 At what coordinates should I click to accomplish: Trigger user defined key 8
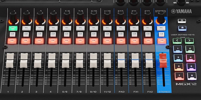[x=192, y=76]
